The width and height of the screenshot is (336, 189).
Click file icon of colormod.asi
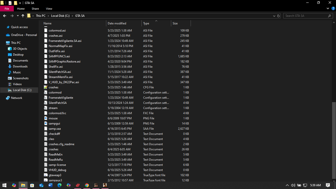(46, 30)
